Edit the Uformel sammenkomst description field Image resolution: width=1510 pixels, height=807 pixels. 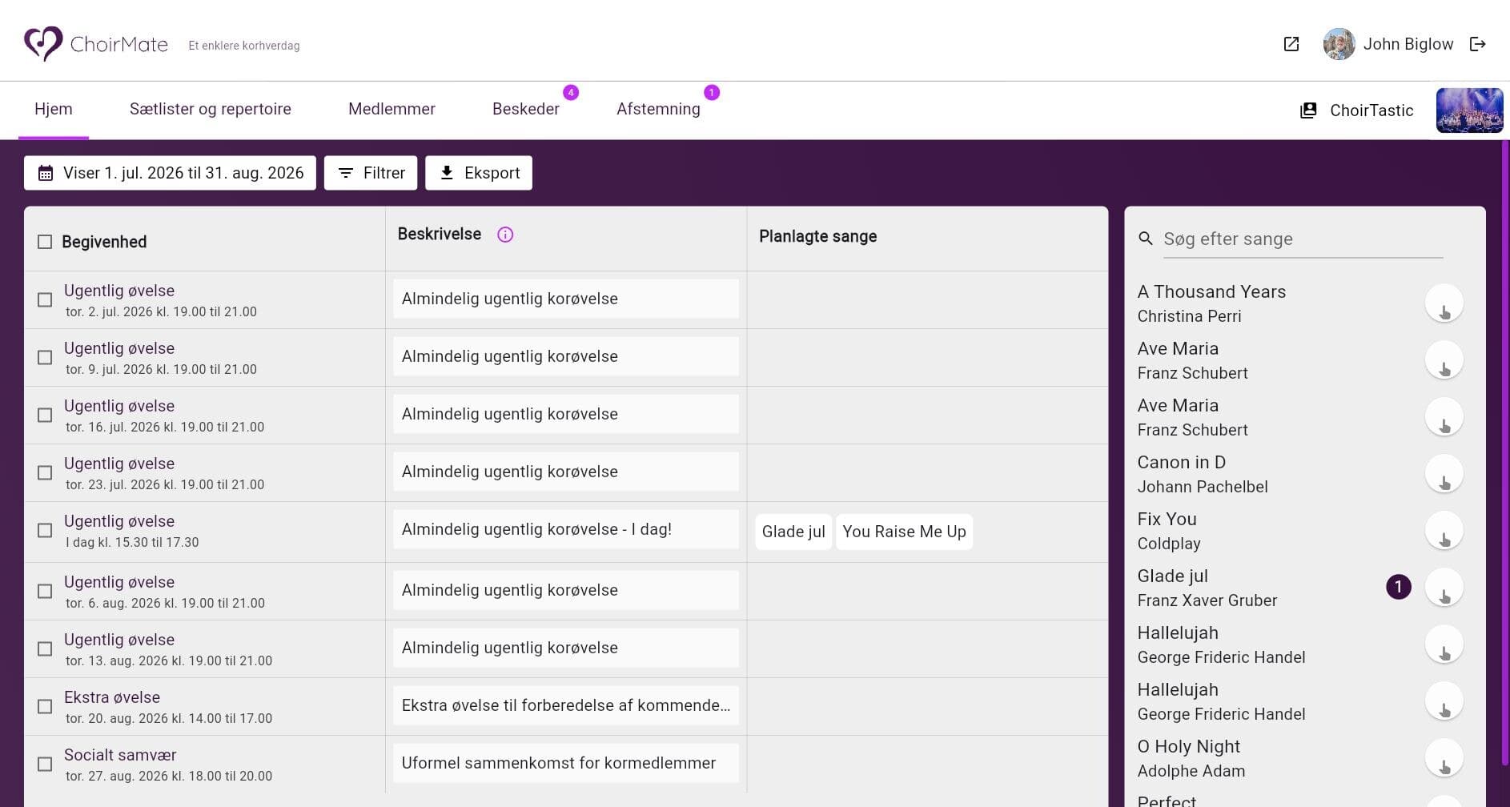[566, 763]
